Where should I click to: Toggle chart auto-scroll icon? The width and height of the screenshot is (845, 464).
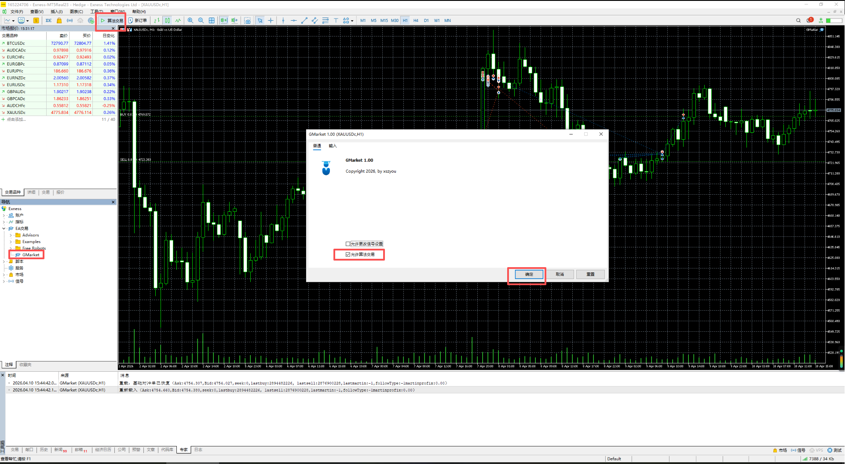pos(224,21)
